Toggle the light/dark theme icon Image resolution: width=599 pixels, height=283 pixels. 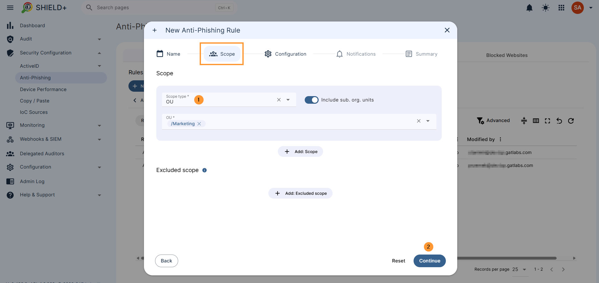546,8
